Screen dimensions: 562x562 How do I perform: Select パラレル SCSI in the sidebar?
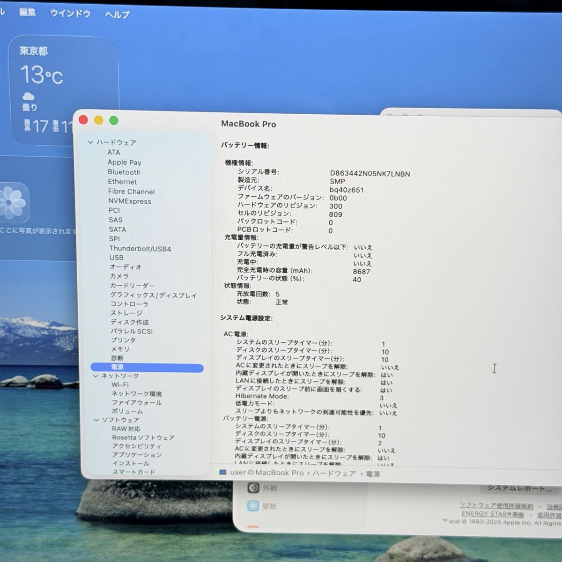point(132,331)
